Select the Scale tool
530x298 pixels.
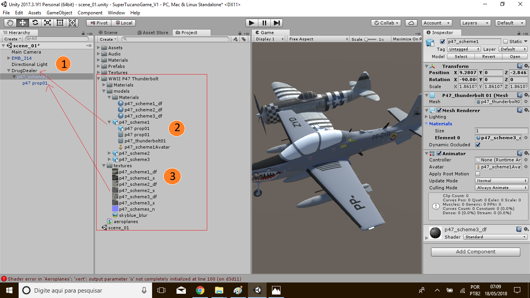pyautogui.click(x=47, y=23)
